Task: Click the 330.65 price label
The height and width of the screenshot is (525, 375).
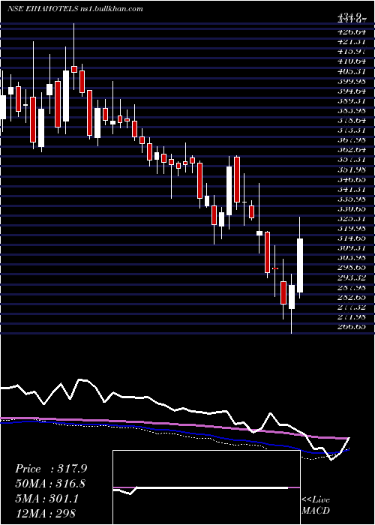Action: [350, 208]
